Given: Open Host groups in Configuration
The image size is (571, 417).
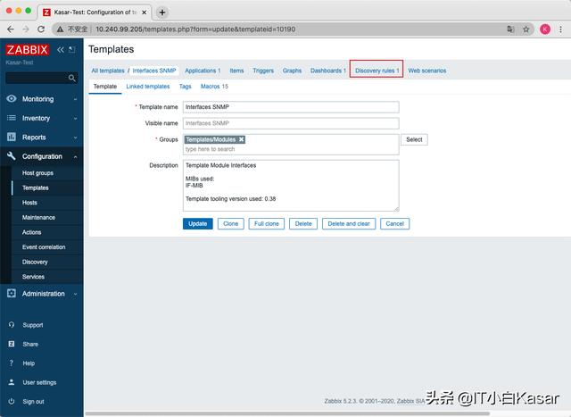Looking at the screenshot, I should [37, 172].
